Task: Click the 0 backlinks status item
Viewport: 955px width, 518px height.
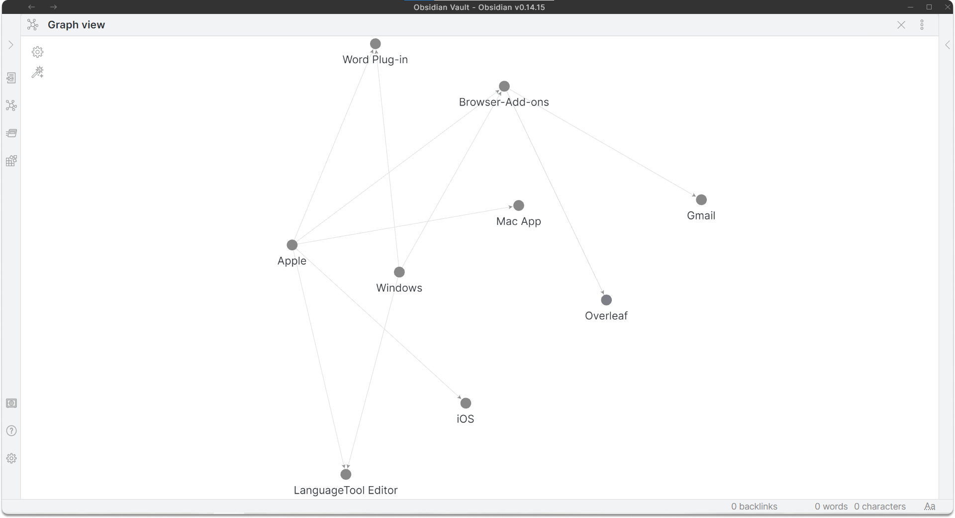Action: (x=754, y=507)
